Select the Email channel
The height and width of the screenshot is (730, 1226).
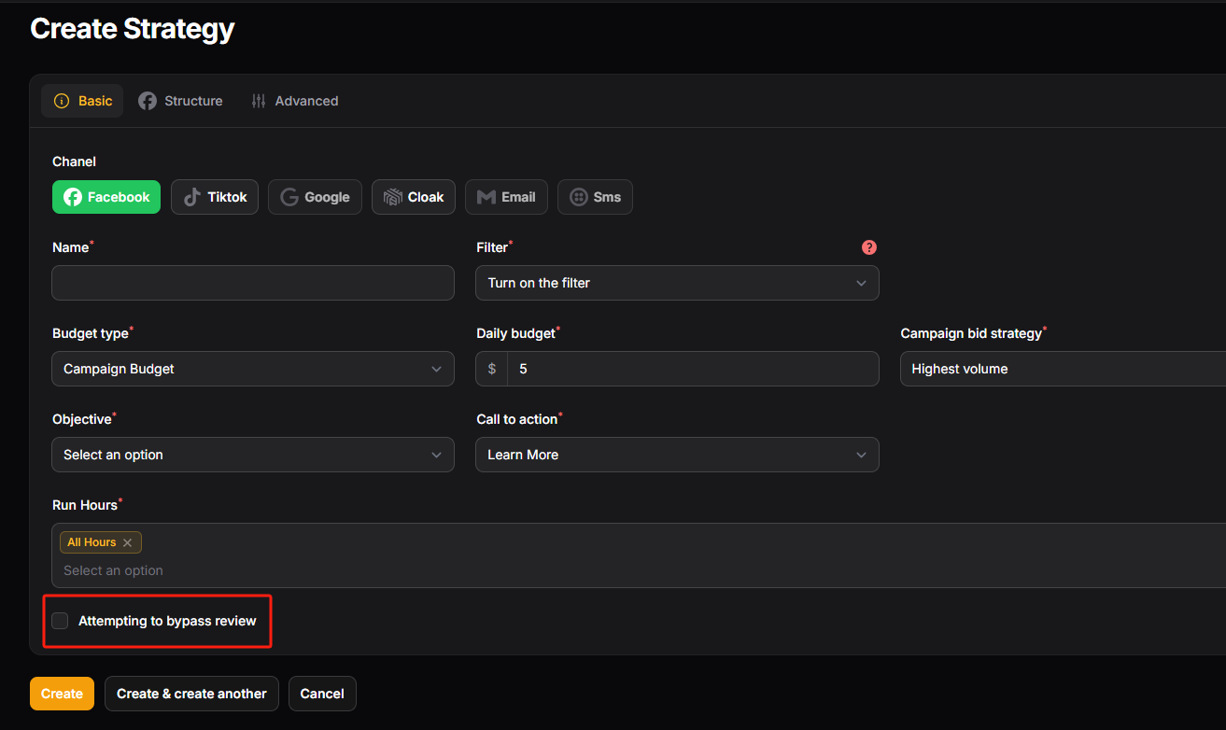click(506, 197)
